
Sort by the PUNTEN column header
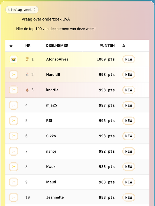(107, 46)
